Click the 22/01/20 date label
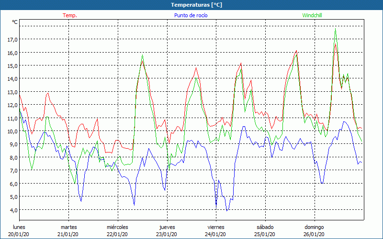Screen dimensions: 383x239 [x=117, y=234]
